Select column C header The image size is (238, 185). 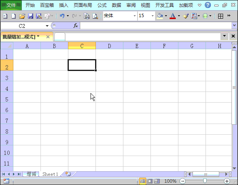(x=82, y=46)
